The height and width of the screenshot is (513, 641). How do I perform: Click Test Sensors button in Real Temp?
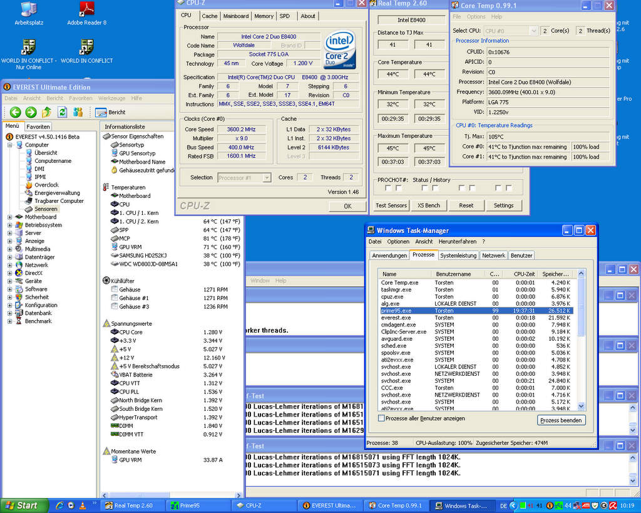coord(391,205)
